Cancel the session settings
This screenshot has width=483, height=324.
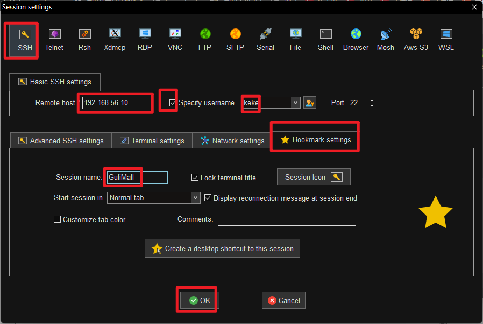tap(283, 300)
